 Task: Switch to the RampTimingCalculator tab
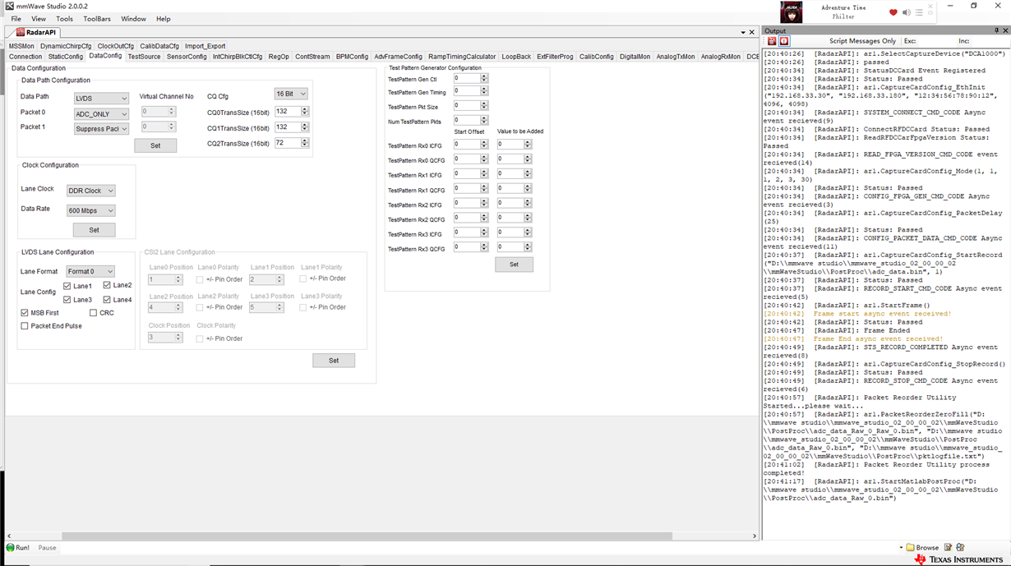[x=462, y=57]
